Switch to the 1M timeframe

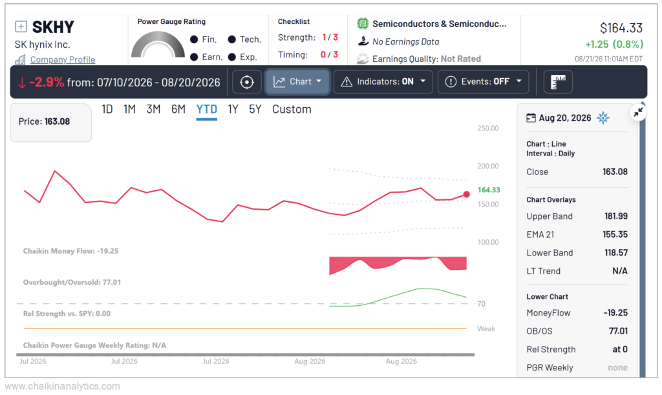click(x=129, y=110)
